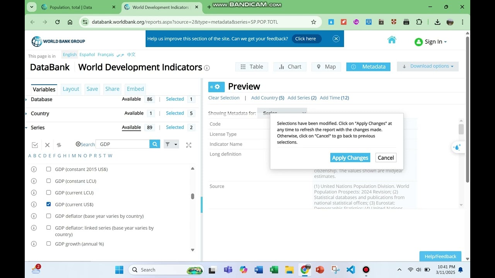The height and width of the screenshot is (278, 495).
Task: Open info for GDP (constant 2015 US$)
Action: 34,169
